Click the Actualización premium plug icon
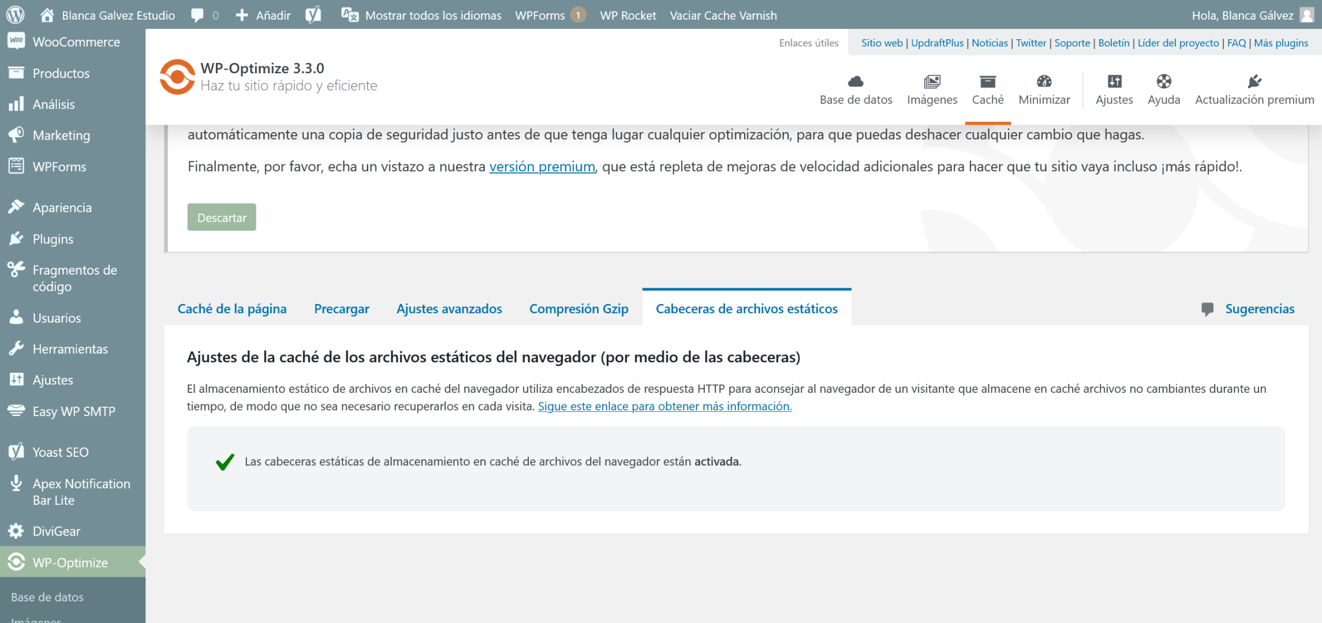Viewport: 1322px width, 623px height. tap(1254, 81)
